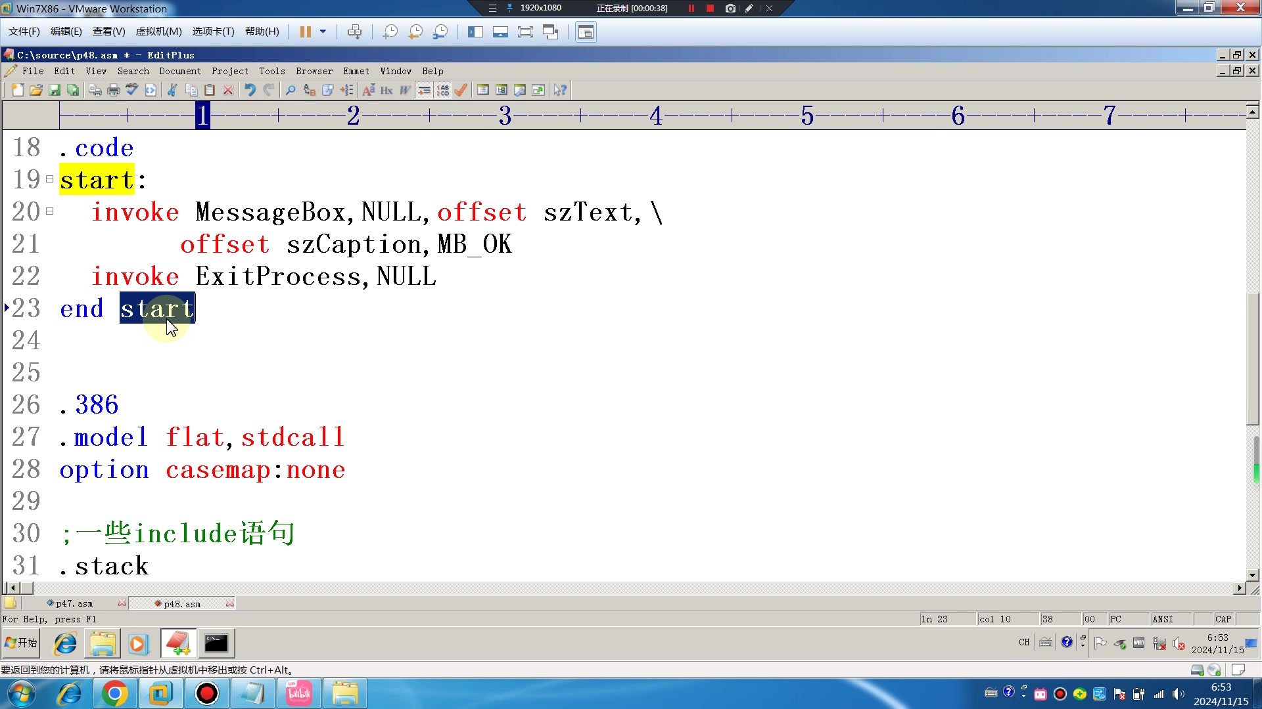
Task: Click the Hex viewer Hx icon
Action: coord(386,91)
